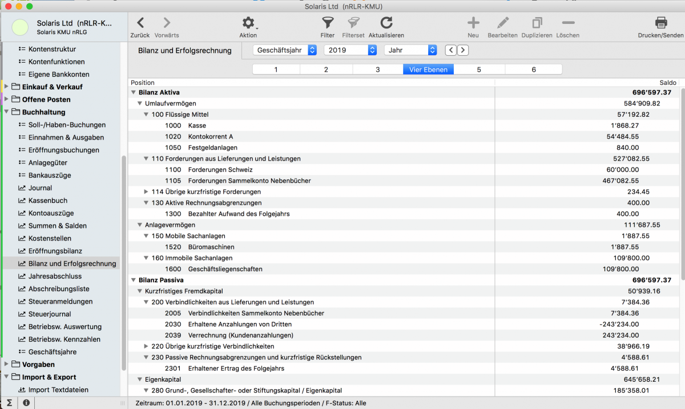Viewport: 685px width, 409px height.
Task: Click the Filter funnel icon
Action: [328, 23]
